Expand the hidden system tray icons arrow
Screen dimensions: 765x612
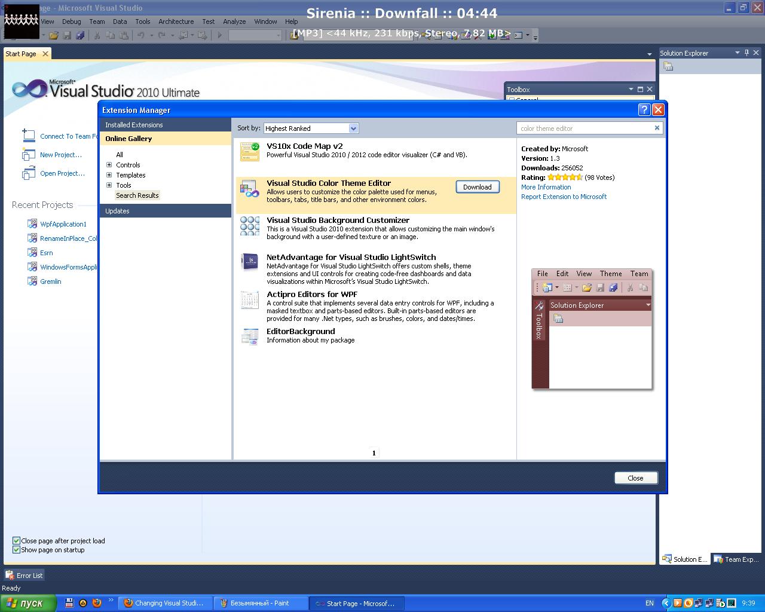tap(666, 603)
